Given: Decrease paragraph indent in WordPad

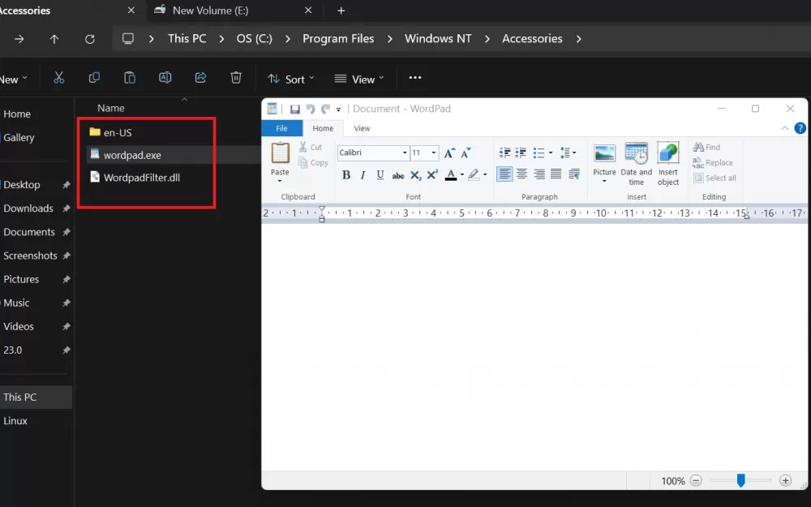Looking at the screenshot, I should click(504, 153).
